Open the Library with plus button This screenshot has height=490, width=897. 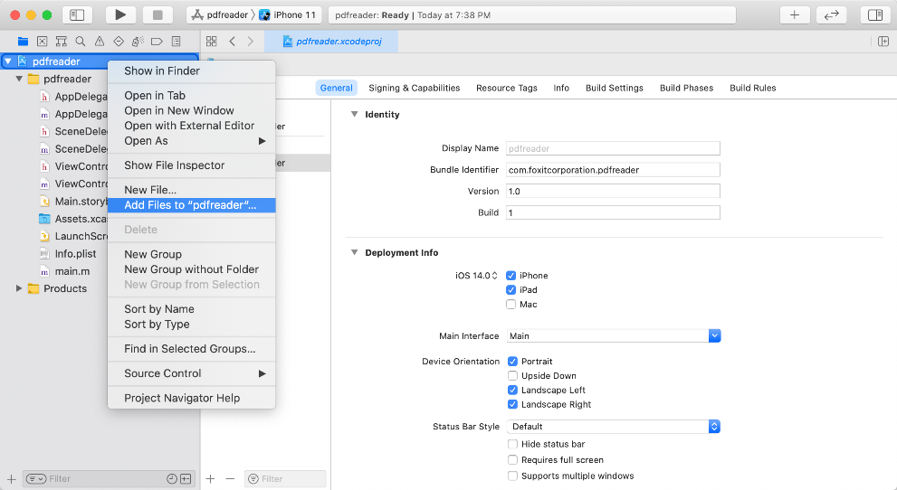click(795, 14)
